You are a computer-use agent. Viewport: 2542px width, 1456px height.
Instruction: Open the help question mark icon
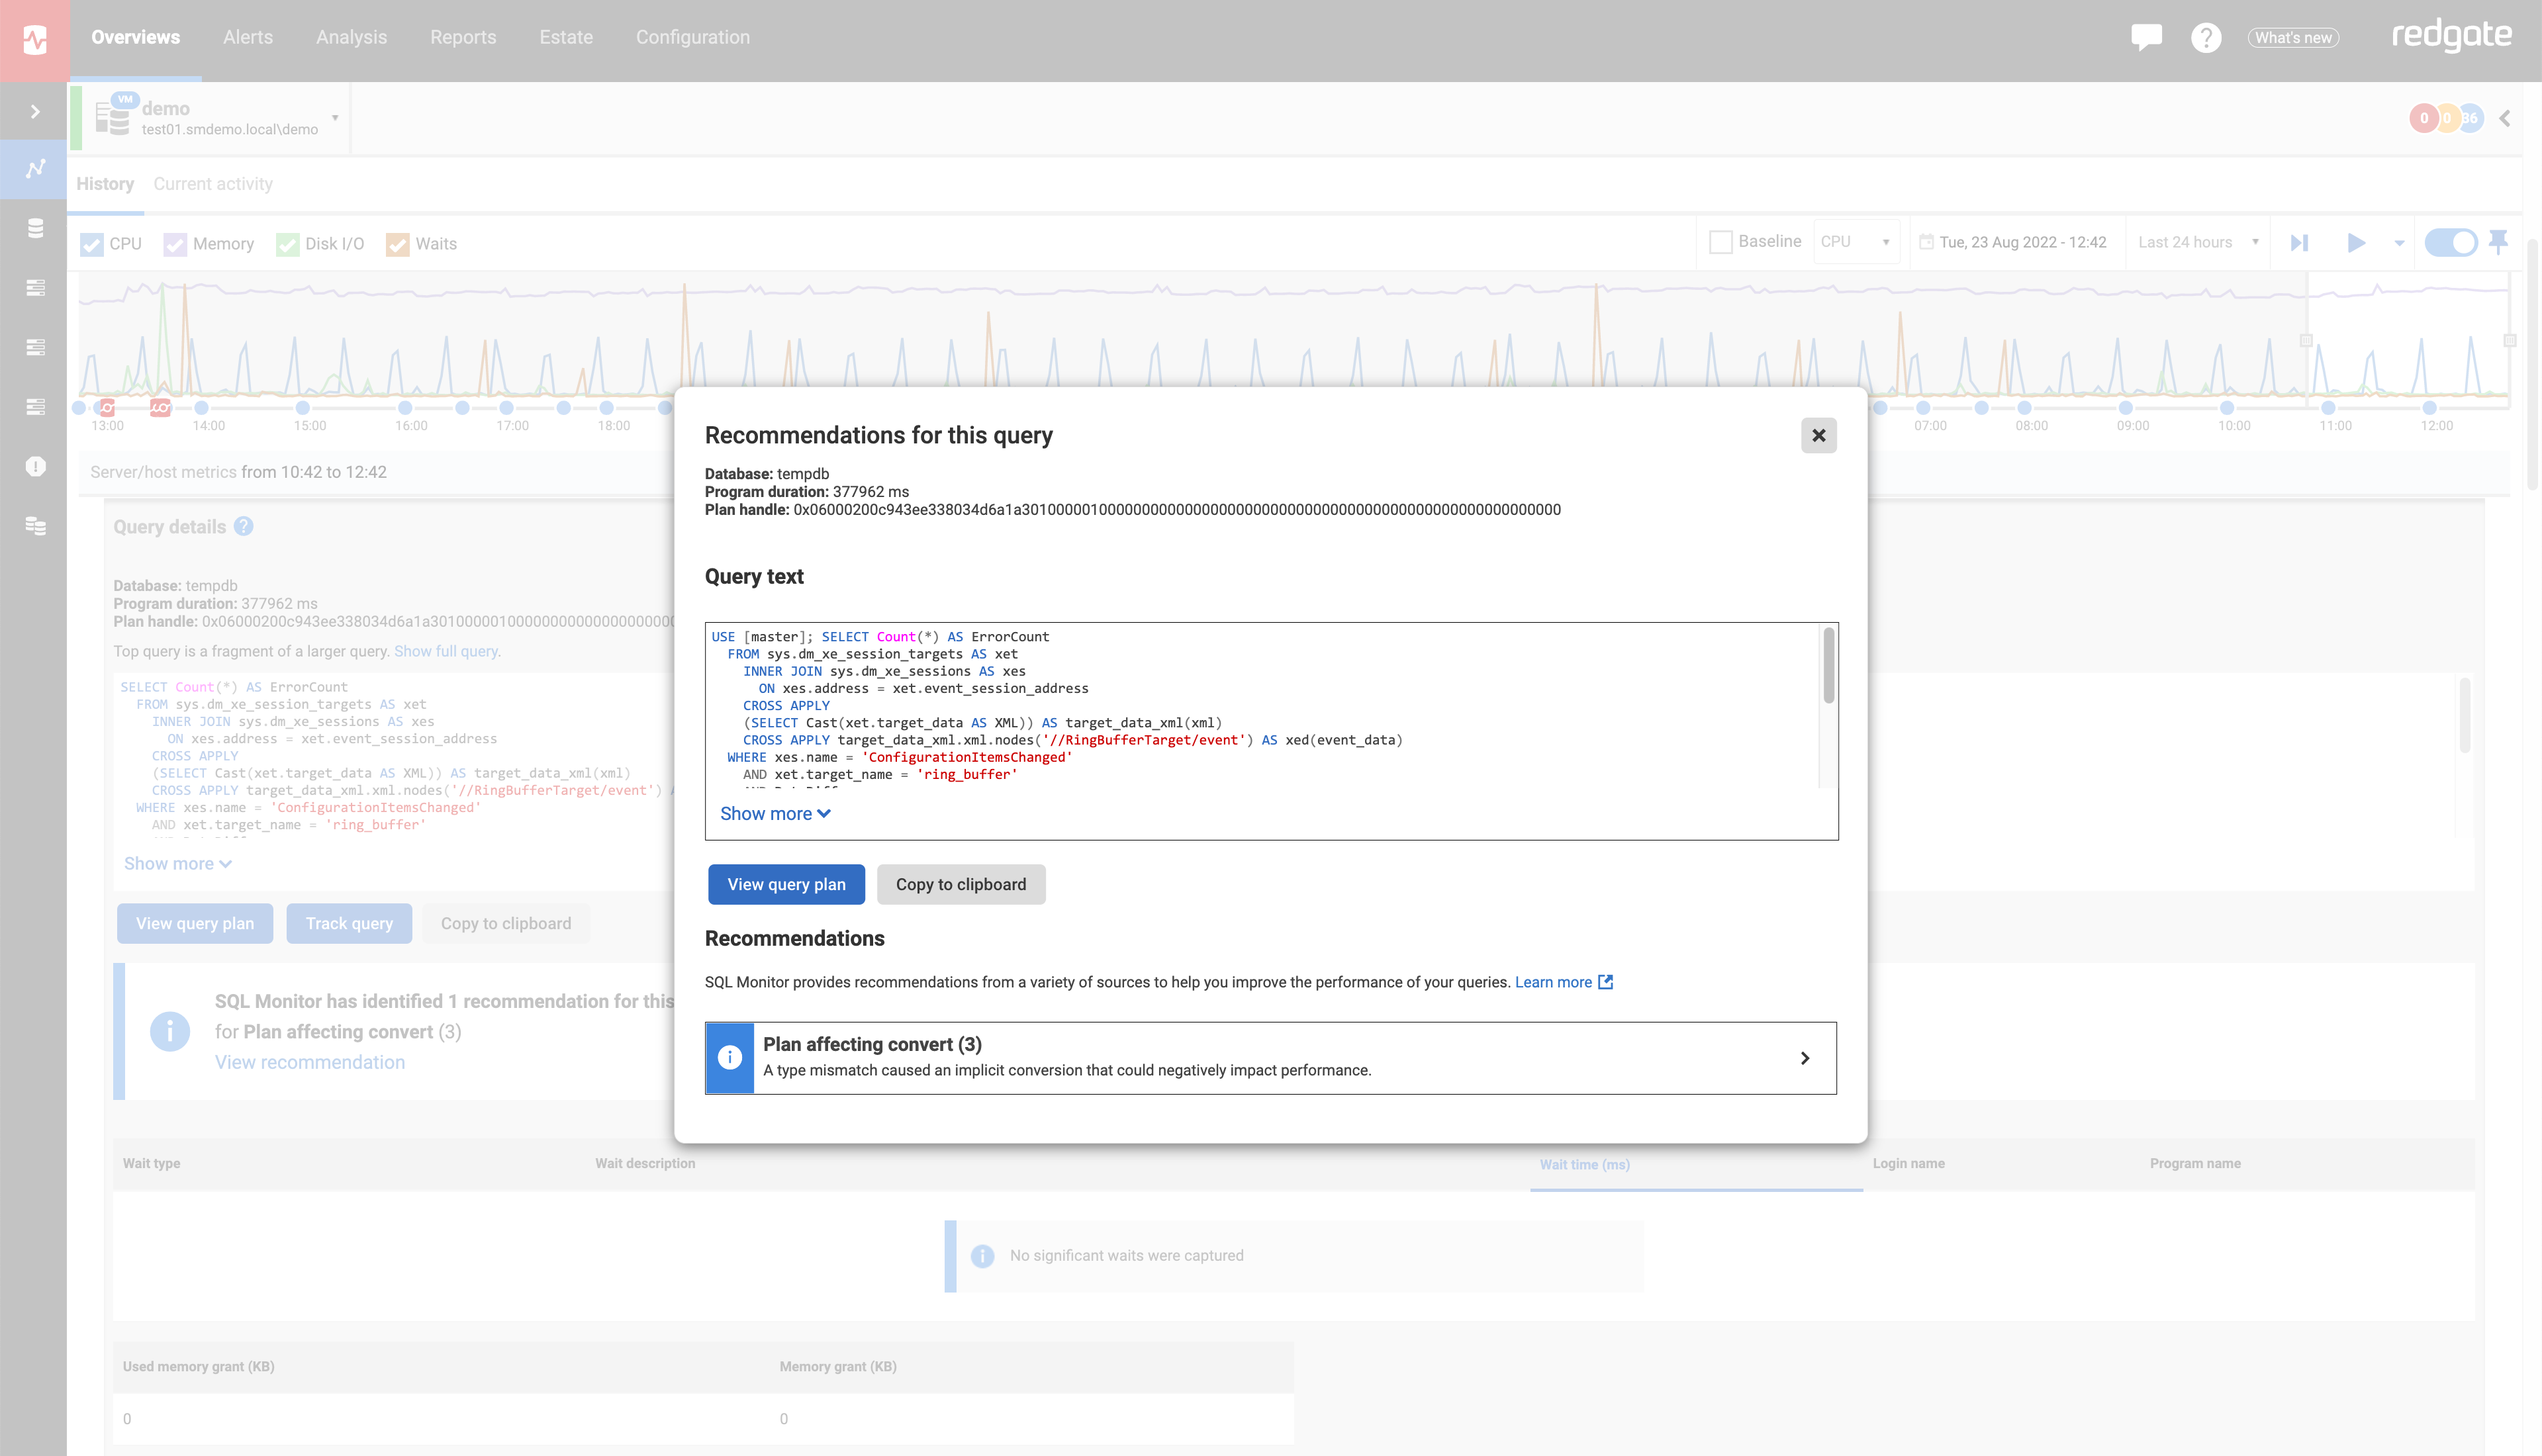[2206, 38]
